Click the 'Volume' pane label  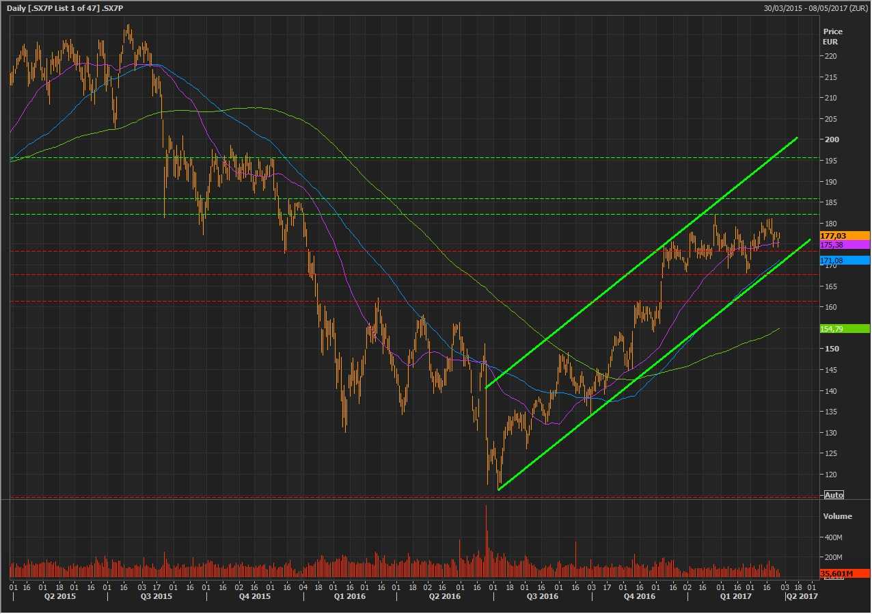coord(837,516)
